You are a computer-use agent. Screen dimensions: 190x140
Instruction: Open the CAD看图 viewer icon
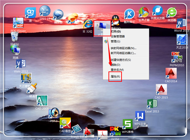[x=65, y=123]
